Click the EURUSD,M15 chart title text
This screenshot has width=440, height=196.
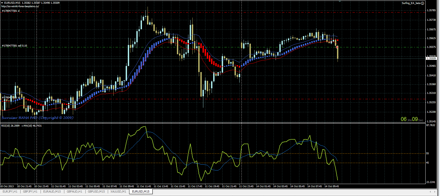click(x=12, y=3)
